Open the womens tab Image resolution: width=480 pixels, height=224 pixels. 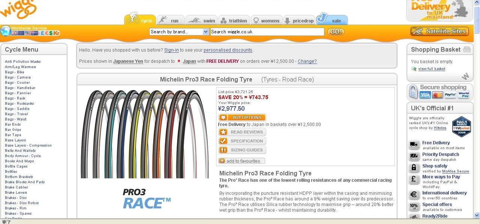pyautogui.click(x=266, y=20)
